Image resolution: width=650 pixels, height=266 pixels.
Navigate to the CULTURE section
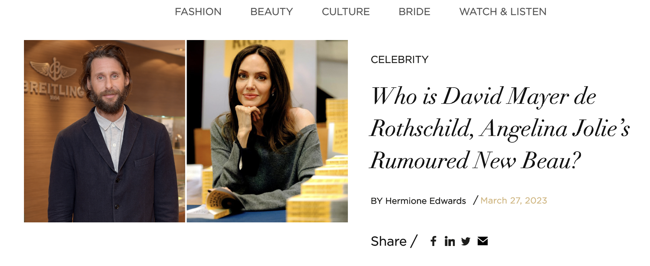click(346, 12)
